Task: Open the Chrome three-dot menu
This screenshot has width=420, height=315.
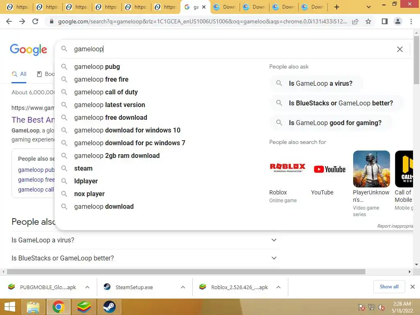Action: pyautogui.click(x=411, y=21)
